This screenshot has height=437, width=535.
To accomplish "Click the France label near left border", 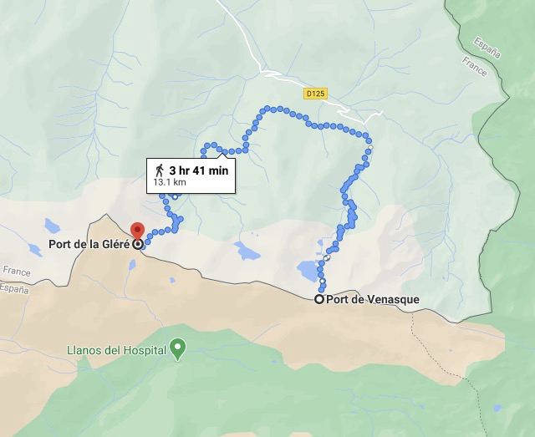I will [17, 272].
